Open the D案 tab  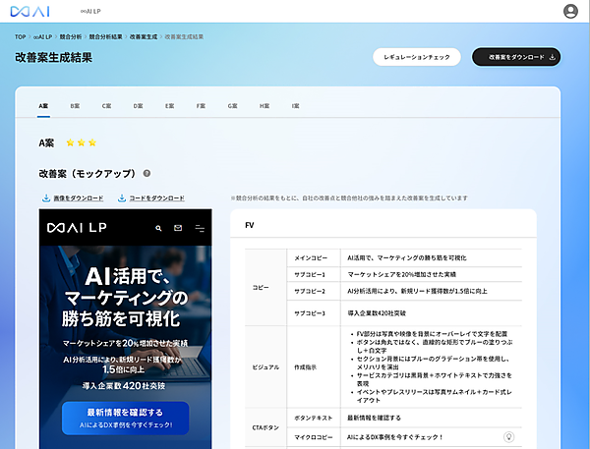coord(138,106)
